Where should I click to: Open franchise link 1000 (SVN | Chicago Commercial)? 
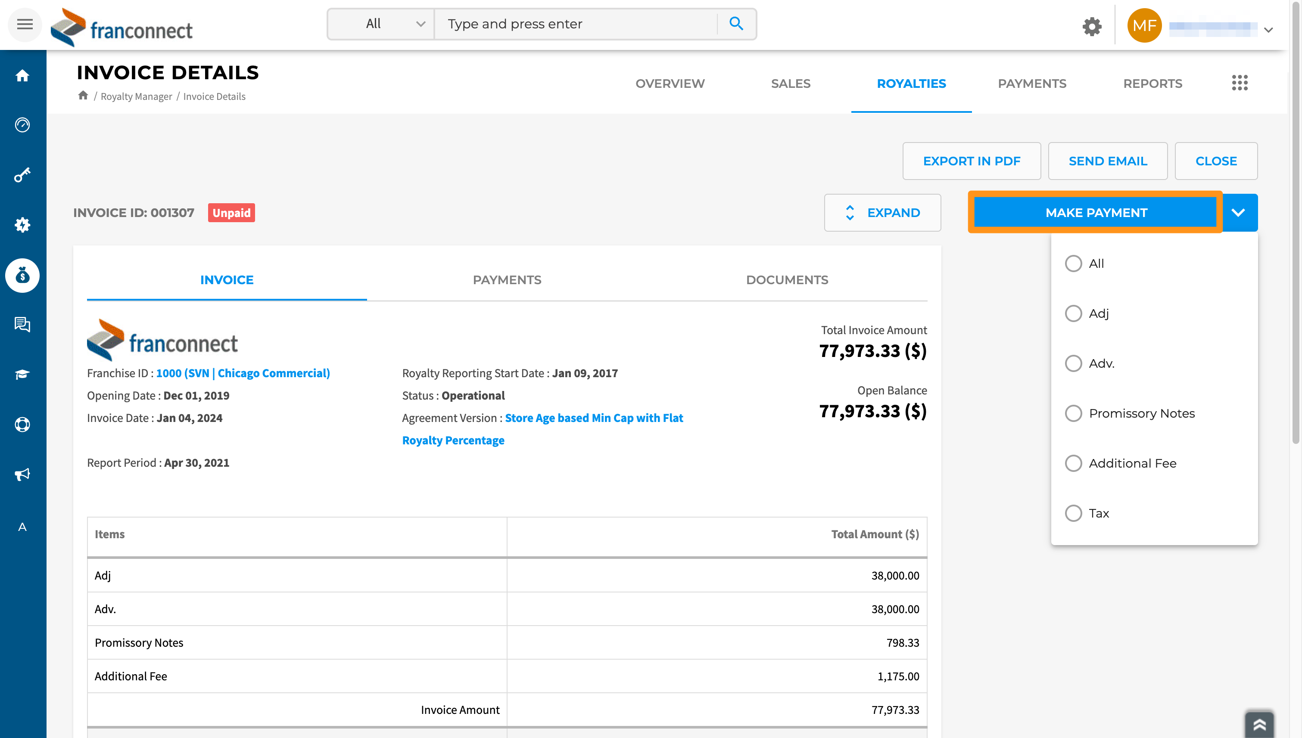243,373
